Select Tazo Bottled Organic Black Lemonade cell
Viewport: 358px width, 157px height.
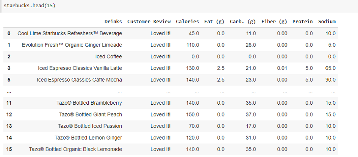75,149
